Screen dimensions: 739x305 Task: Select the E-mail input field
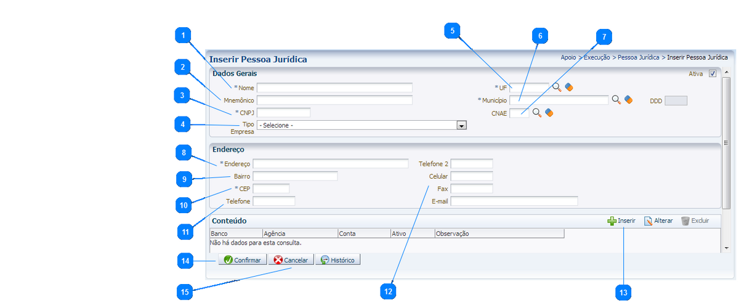click(x=514, y=201)
